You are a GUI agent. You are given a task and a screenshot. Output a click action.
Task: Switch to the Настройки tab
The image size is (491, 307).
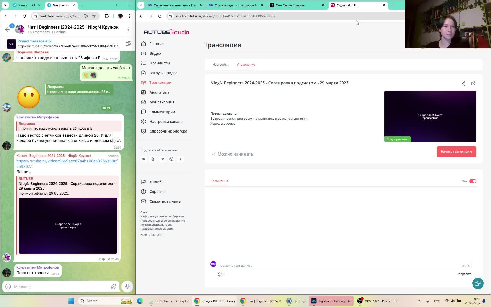pos(220,65)
